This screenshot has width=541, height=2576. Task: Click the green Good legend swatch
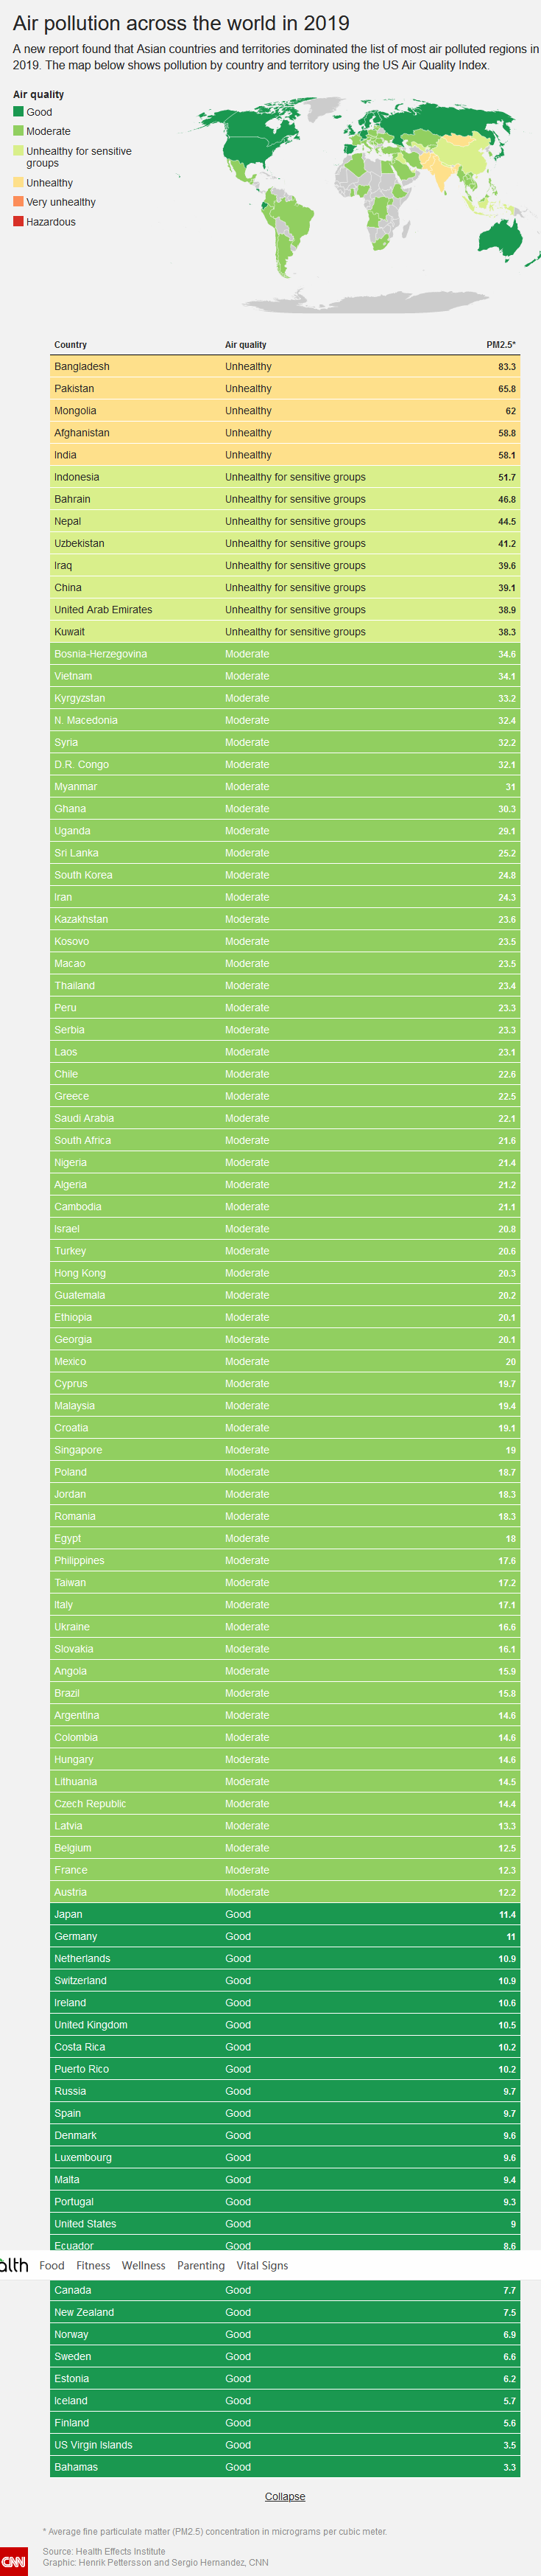tap(18, 112)
